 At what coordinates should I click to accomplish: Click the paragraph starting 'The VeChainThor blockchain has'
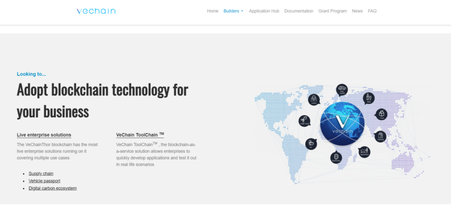(57, 151)
